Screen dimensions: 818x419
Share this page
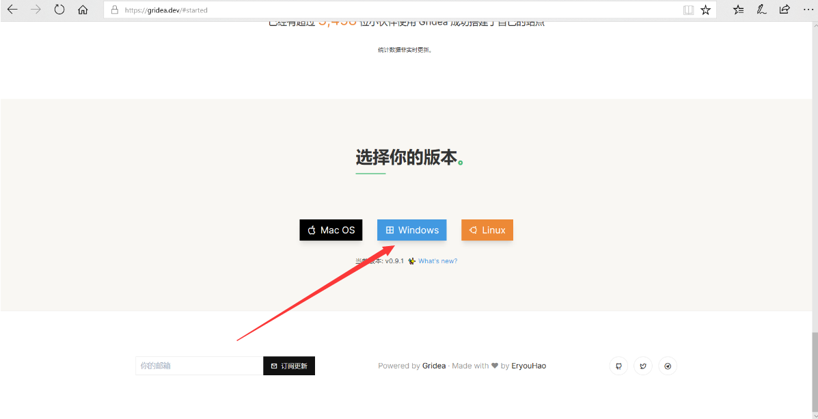pyautogui.click(x=784, y=10)
